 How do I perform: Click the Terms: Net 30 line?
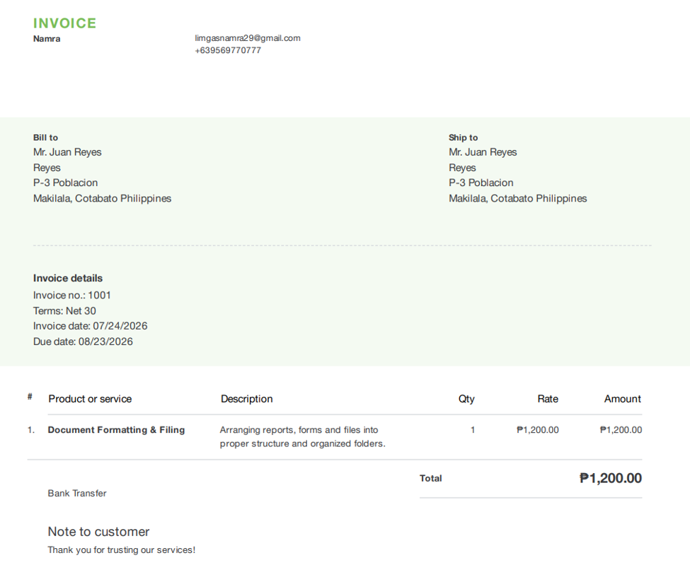coord(64,311)
